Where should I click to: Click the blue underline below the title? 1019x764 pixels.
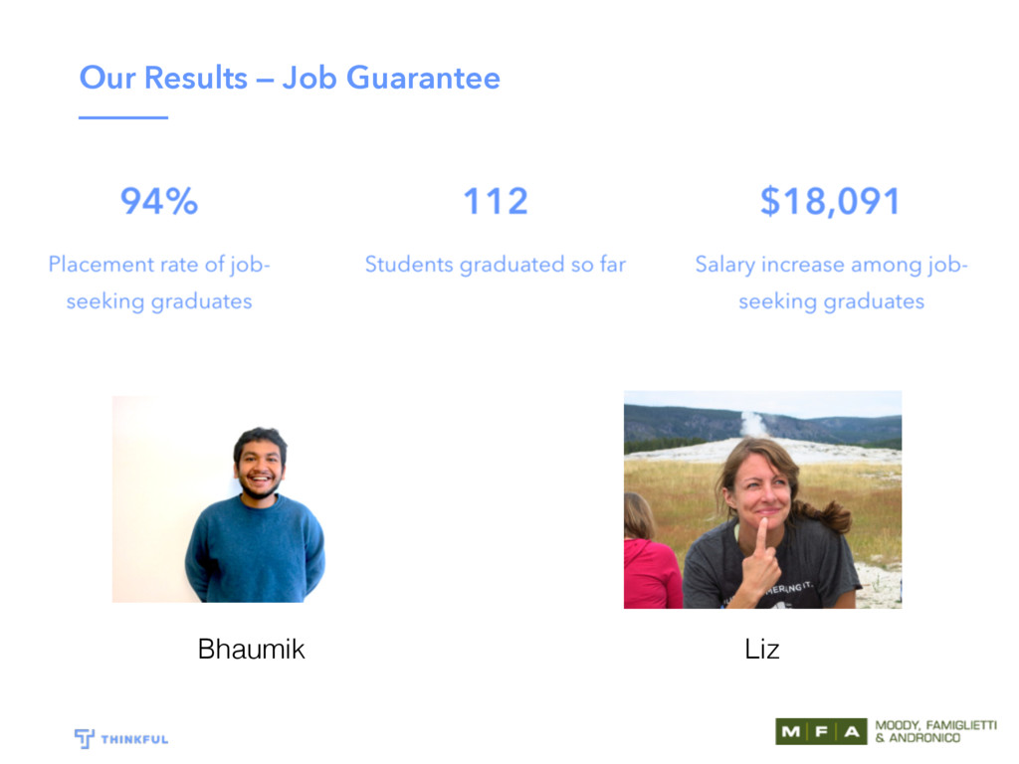[x=123, y=117]
